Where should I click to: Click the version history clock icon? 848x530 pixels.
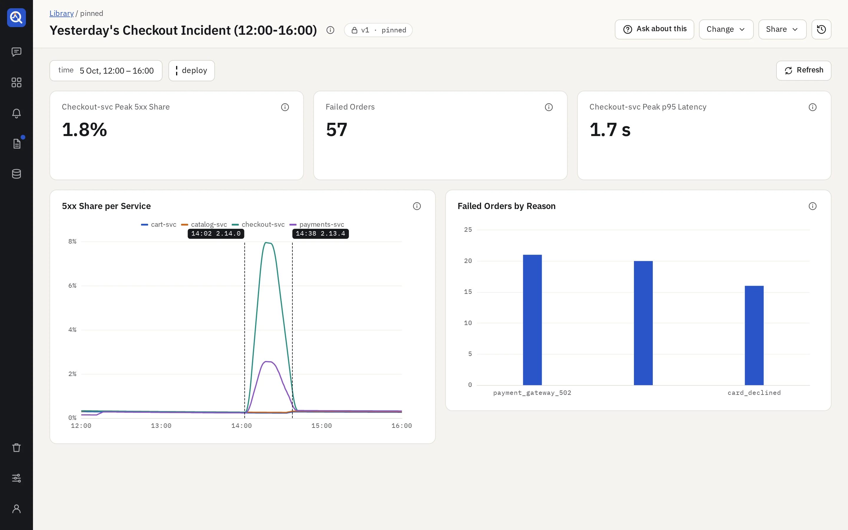pyautogui.click(x=821, y=29)
